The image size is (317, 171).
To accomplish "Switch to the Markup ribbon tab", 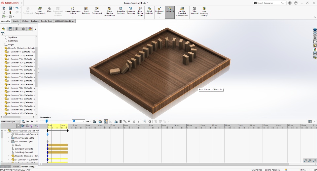I will click(25, 21).
